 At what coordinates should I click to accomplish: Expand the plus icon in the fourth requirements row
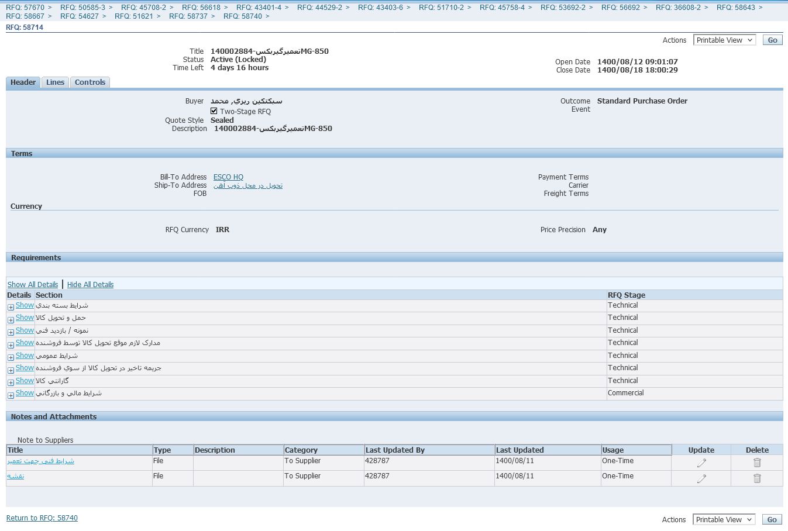pyautogui.click(x=11, y=345)
